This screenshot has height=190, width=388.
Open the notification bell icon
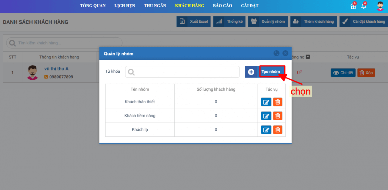pos(364,6)
